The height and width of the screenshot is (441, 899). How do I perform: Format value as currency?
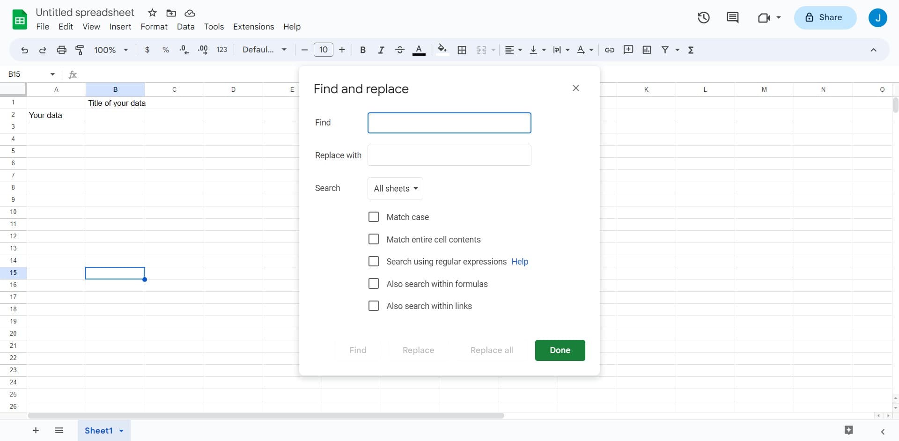point(147,50)
